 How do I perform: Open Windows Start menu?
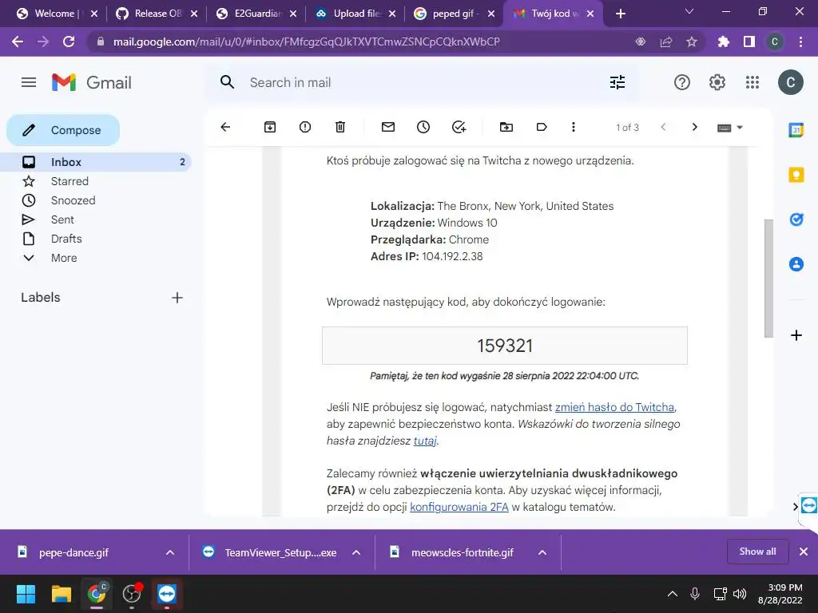26,594
